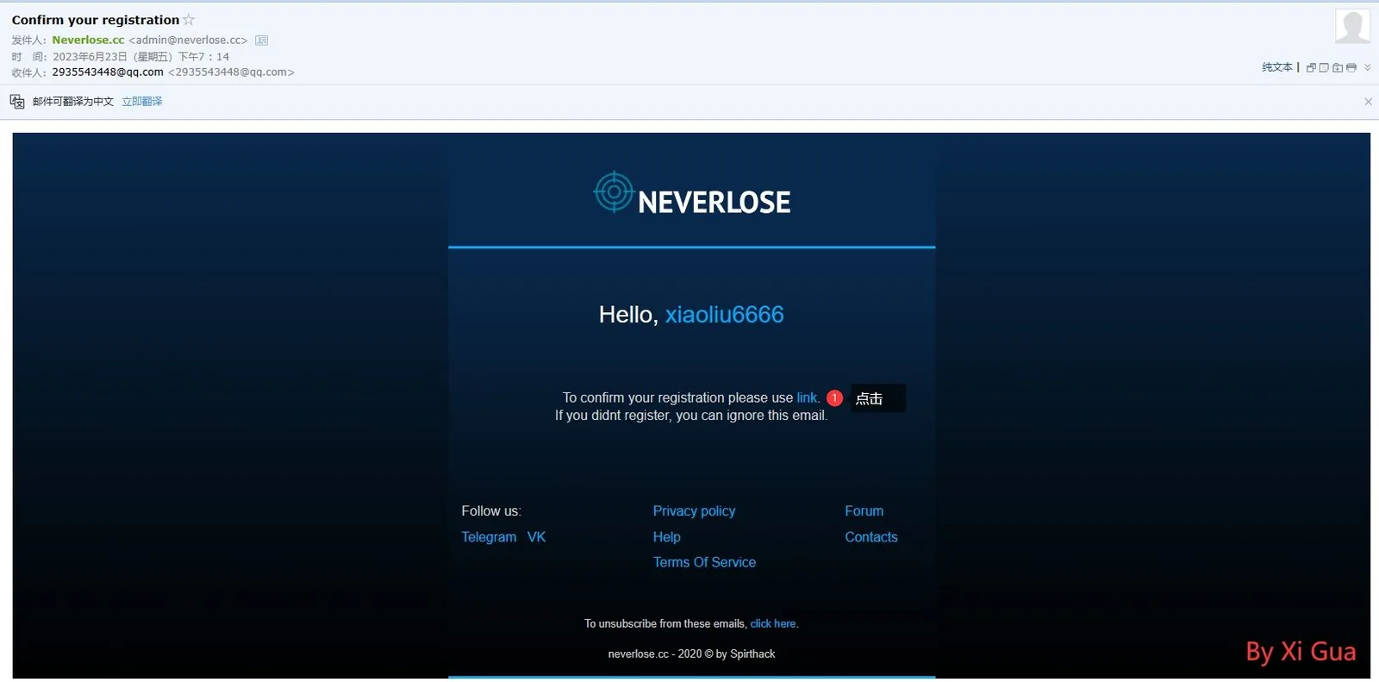
Task: Open Terms Of Service link
Action: [x=704, y=562]
